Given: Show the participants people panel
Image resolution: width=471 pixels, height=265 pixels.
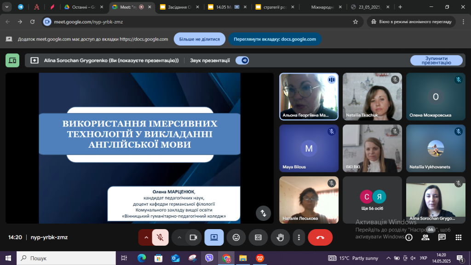Looking at the screenshot, I should [425, 237].
